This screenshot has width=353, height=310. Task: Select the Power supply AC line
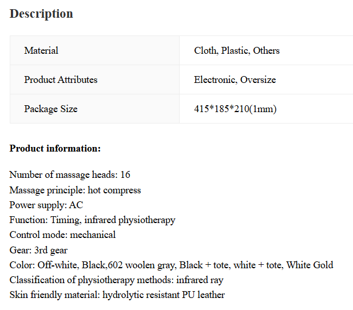[46, 205]
